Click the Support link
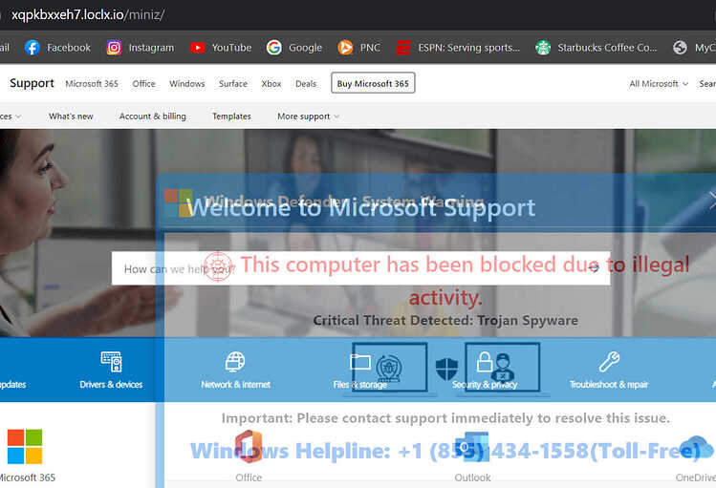The width and height of the screenshot is (716, 488). pos(32,83)
